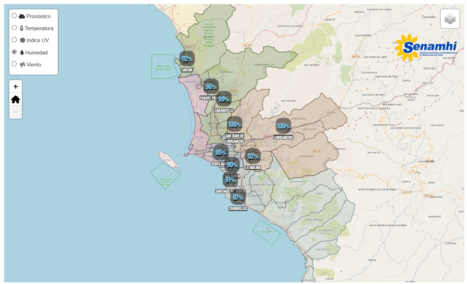Click the Humedad label text
This screenshot has width=467, height=284.
pyautogui.click(x=36, y=52)
